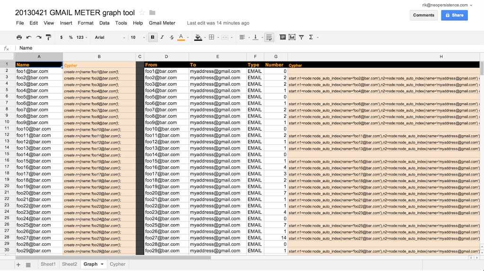Click the Undo arrow icon
484x271 pixels.
pos(29,37)
